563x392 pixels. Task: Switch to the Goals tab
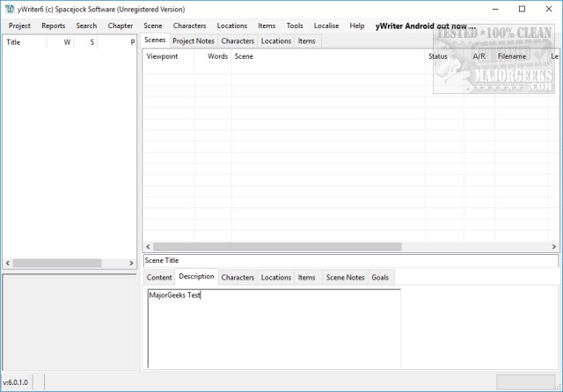[x=380, y=278]
